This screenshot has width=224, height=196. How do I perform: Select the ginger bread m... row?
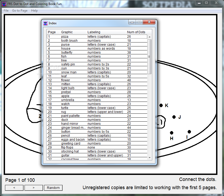pyautogui.click(x=97, y=128)
